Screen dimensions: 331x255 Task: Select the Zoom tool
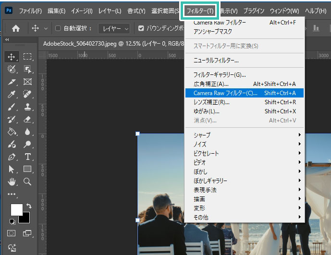click(x=27, y=182)
